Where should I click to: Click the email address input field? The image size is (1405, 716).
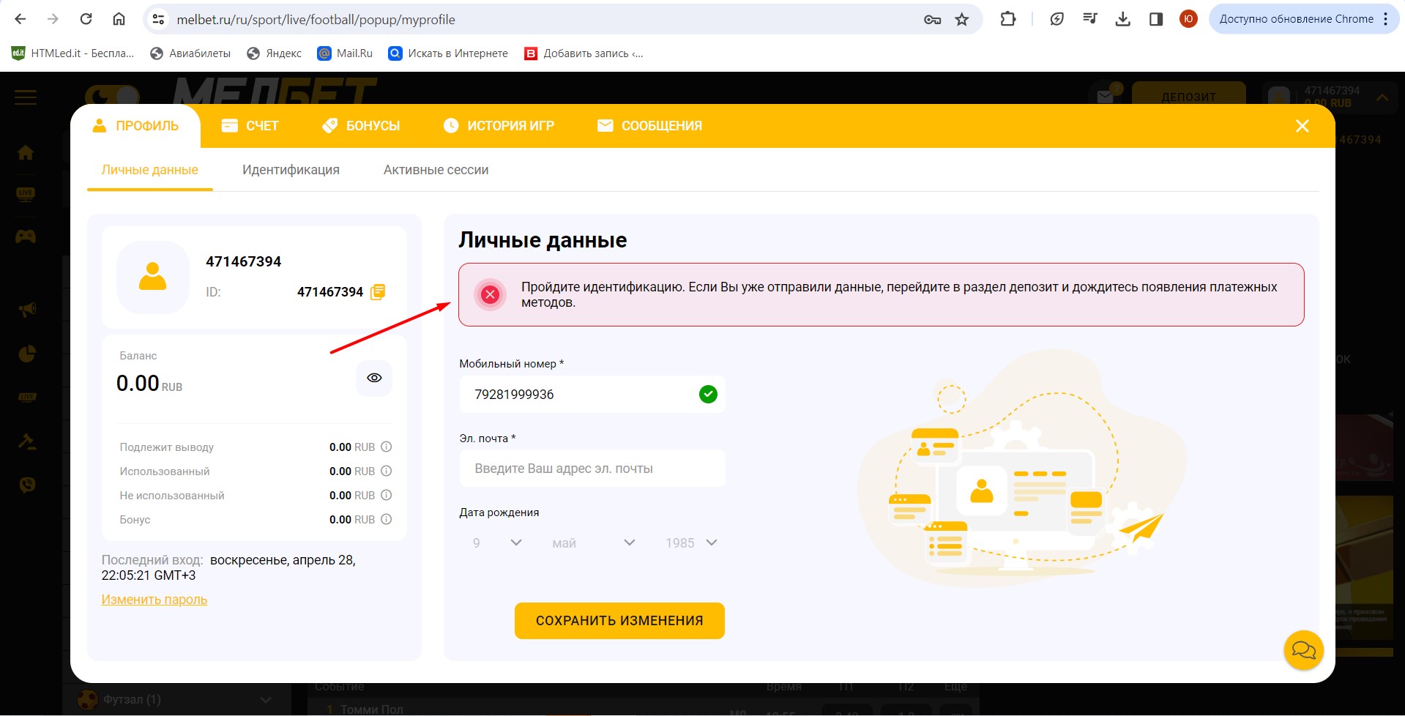(592, 469)
